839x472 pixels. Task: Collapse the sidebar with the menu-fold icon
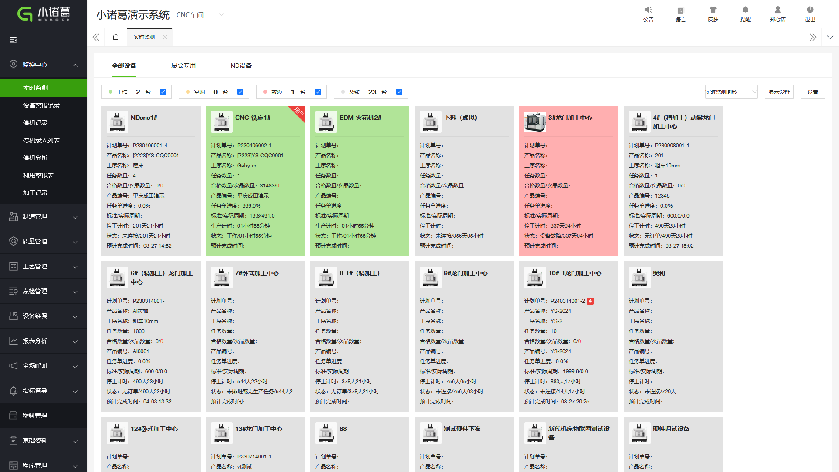click(13, 40)
